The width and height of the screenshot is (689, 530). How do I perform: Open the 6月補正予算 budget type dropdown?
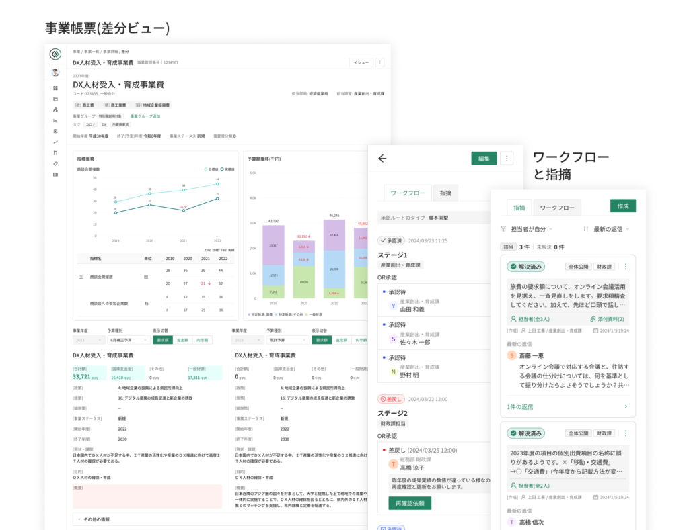128,340
